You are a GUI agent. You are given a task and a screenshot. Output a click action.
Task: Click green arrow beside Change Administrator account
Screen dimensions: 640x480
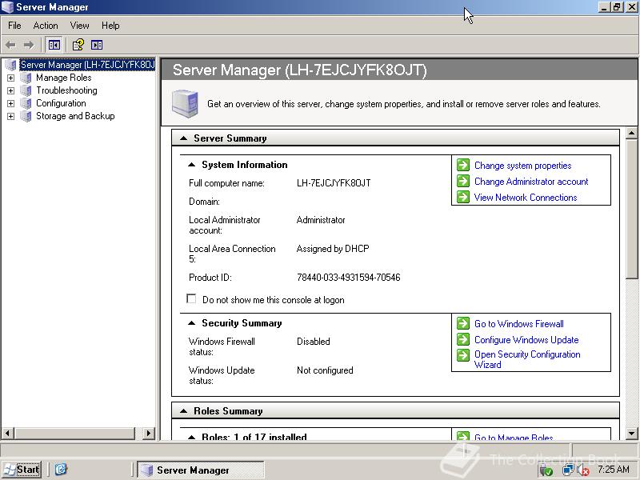(463, 181)
